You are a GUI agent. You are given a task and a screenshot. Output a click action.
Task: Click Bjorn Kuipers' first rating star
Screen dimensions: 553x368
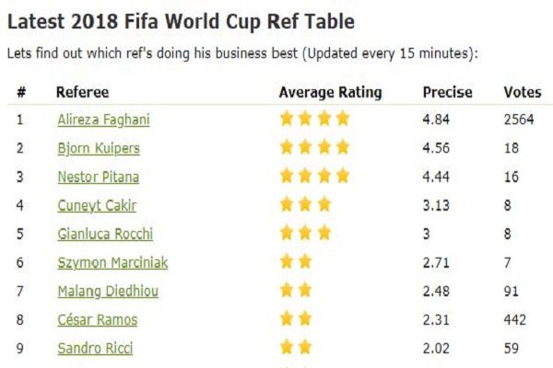point(287,147)
